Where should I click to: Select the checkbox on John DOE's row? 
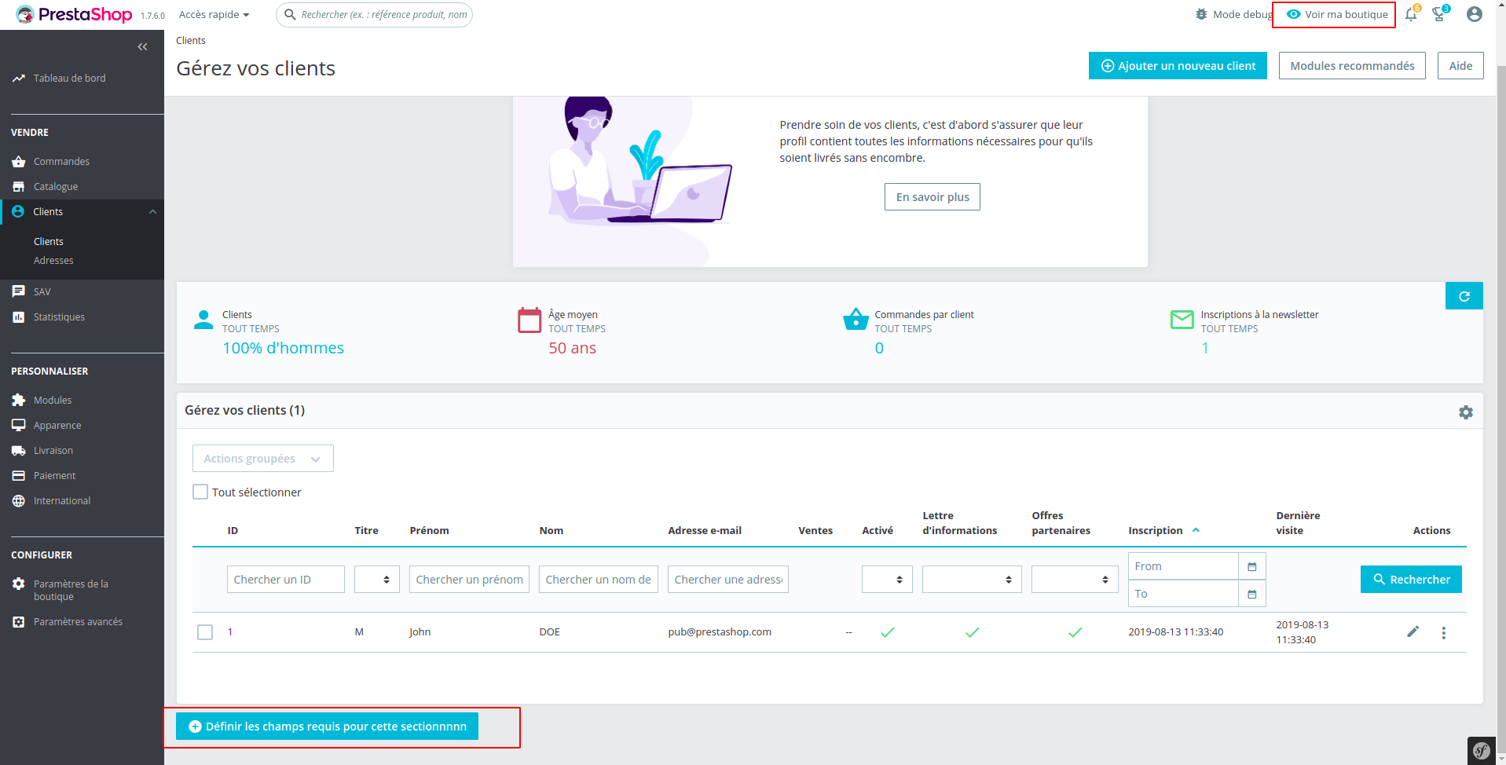tap(205, 631)
